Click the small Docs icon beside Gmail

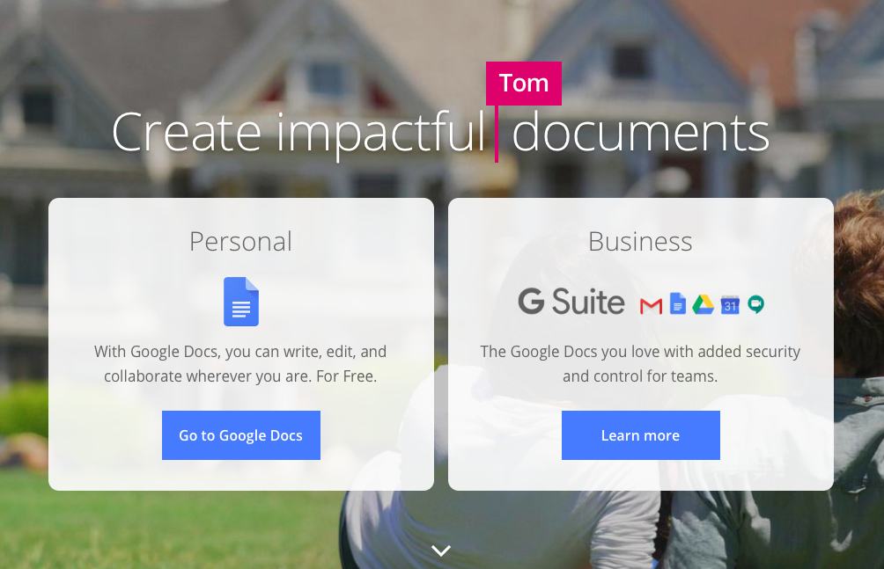(677, 304)
